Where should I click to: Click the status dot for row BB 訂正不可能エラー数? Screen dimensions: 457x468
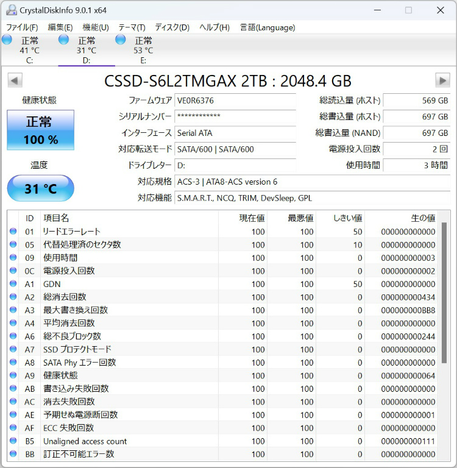coord(13,454)
